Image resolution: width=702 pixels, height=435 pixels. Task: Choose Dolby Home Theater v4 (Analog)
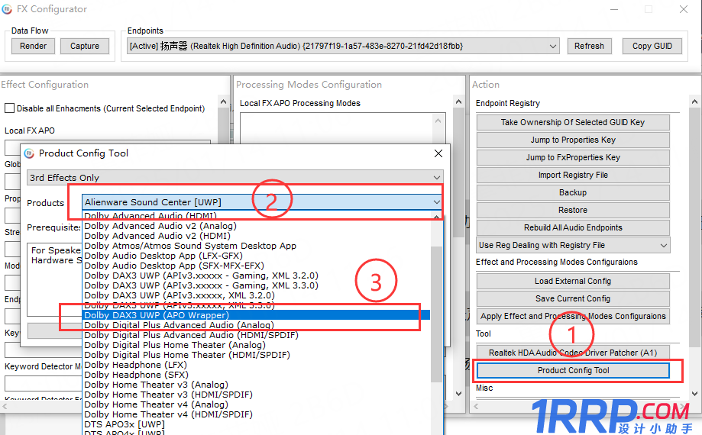point(156,404)
